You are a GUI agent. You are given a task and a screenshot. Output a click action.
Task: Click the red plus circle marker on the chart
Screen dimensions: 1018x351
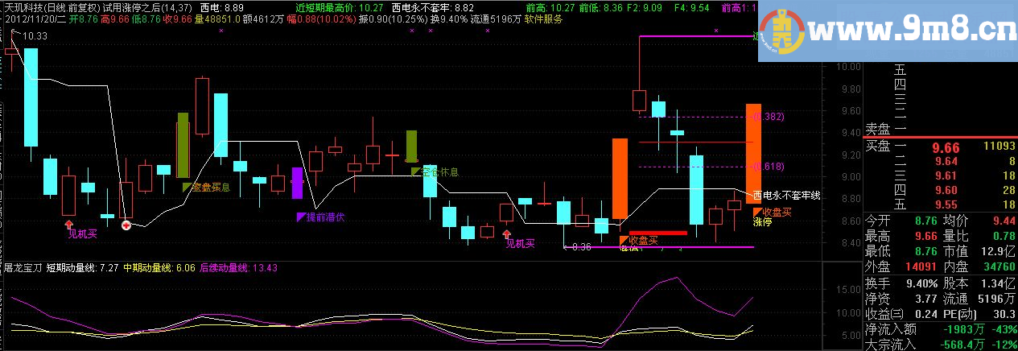[126, 226]
